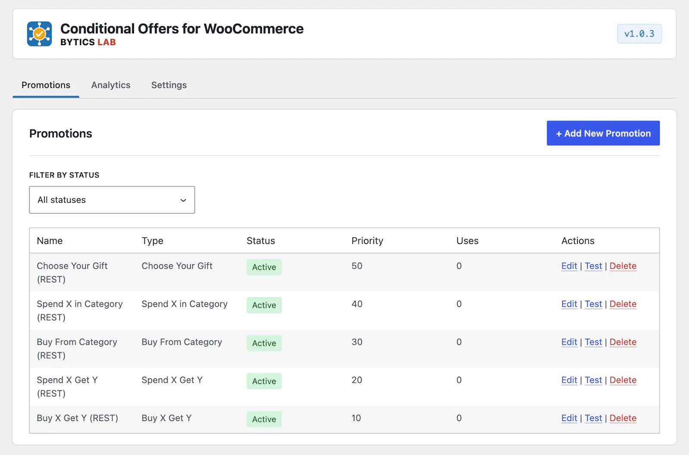The height and width of the screenshot is (455, 689).
Task: Delete the Spend X Get Y promotion
Action: click(623, 380)
